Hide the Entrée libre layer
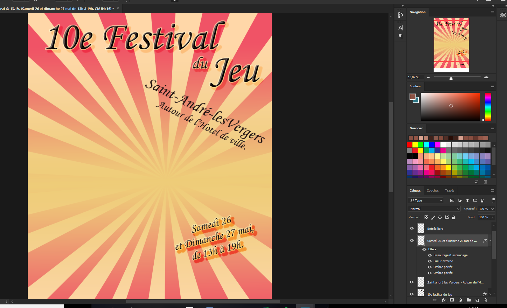The width and height of the screenshot is (507, 308). point(412,229)
